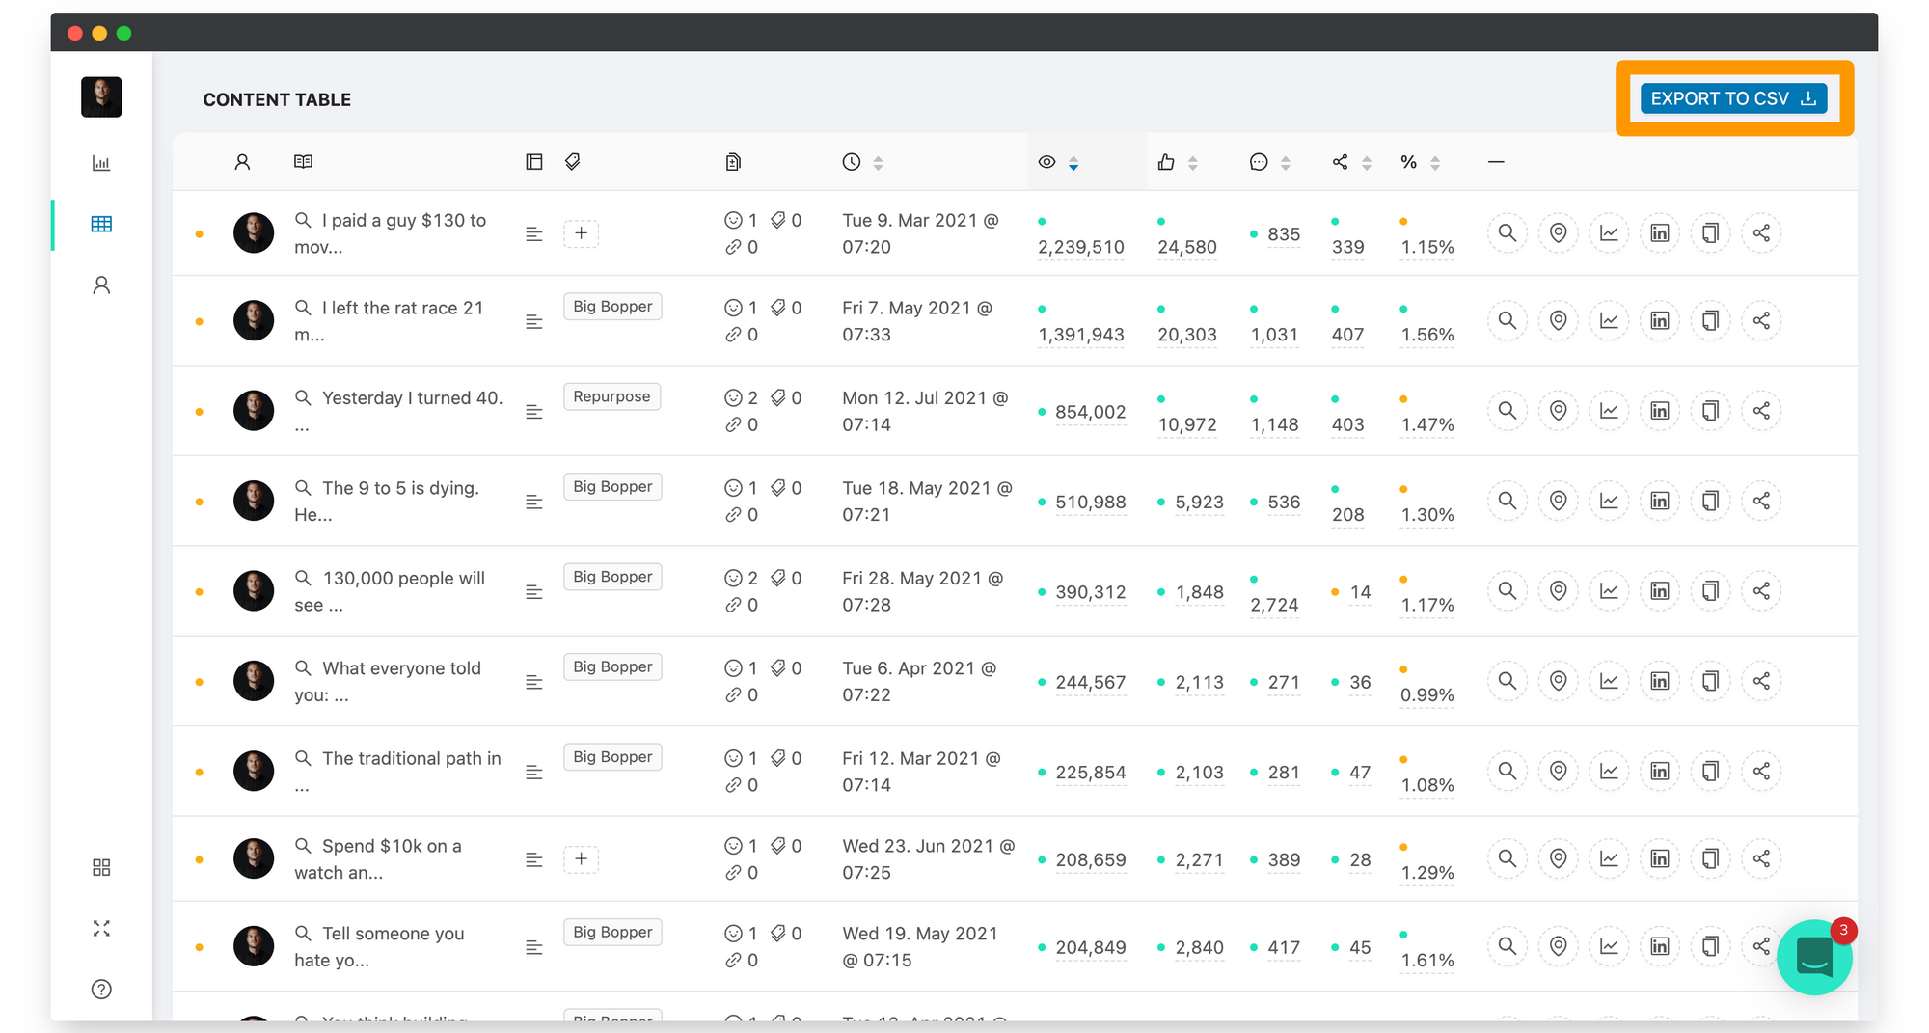Open the help question mark icon
The width and height of the screenshot is (1929, 1033).
[x=101, y=989]
